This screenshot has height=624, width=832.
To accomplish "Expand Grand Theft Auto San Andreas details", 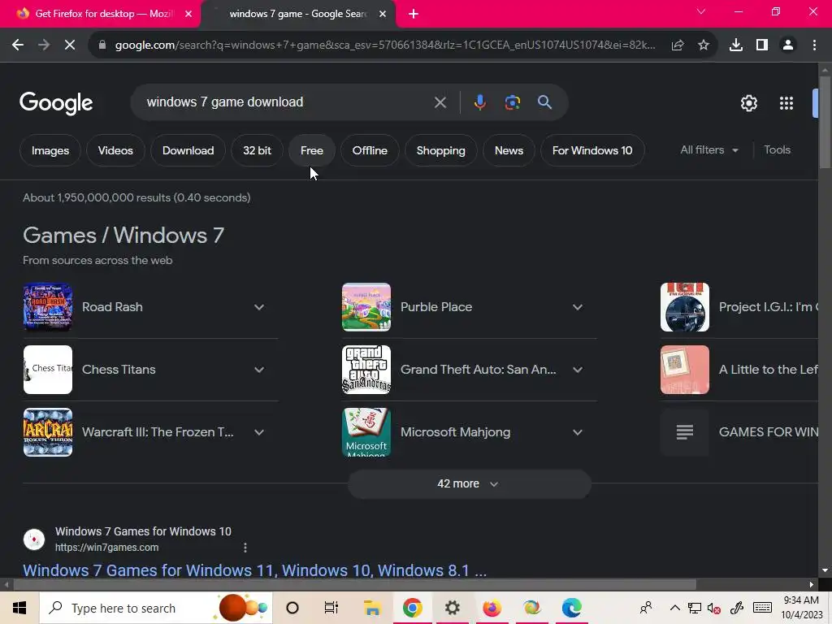I will click(x=578, y=370).
